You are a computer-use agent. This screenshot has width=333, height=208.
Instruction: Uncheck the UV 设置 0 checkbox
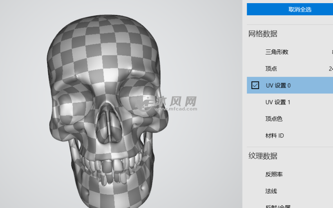(x=255, y=85)
